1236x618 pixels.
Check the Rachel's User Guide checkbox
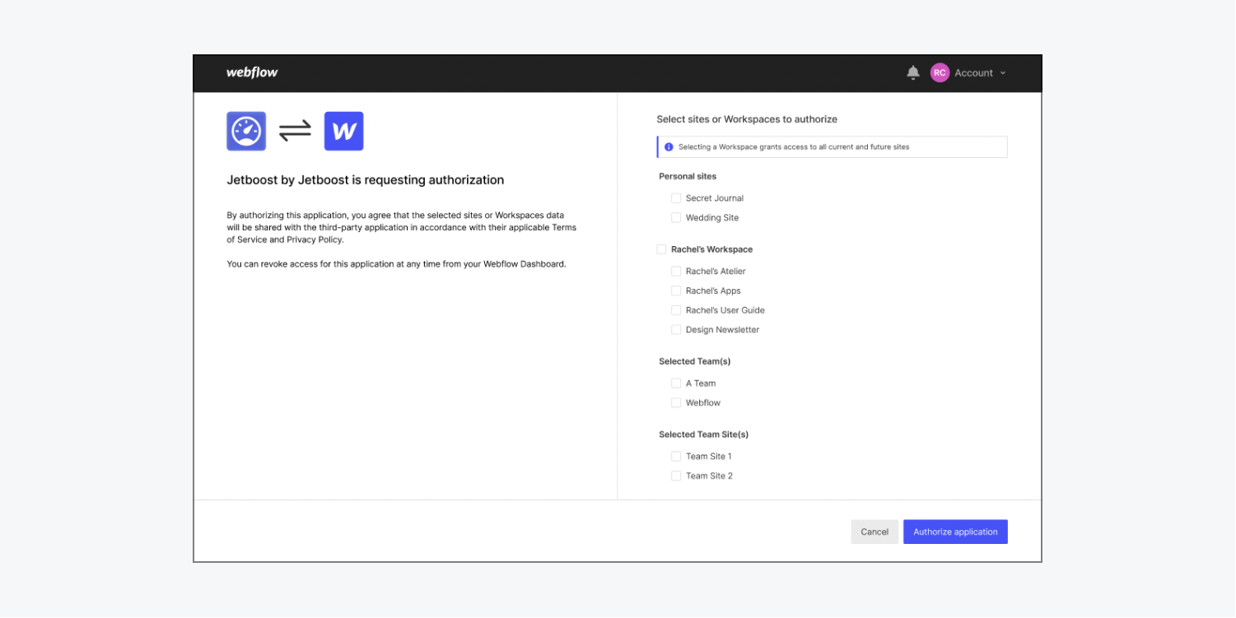[676, 310]
